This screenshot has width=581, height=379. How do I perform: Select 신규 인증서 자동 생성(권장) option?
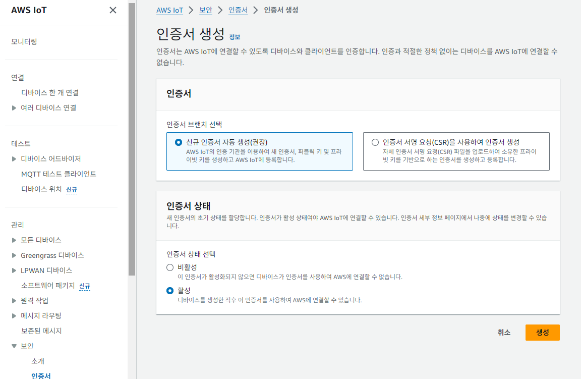(259, 151)
